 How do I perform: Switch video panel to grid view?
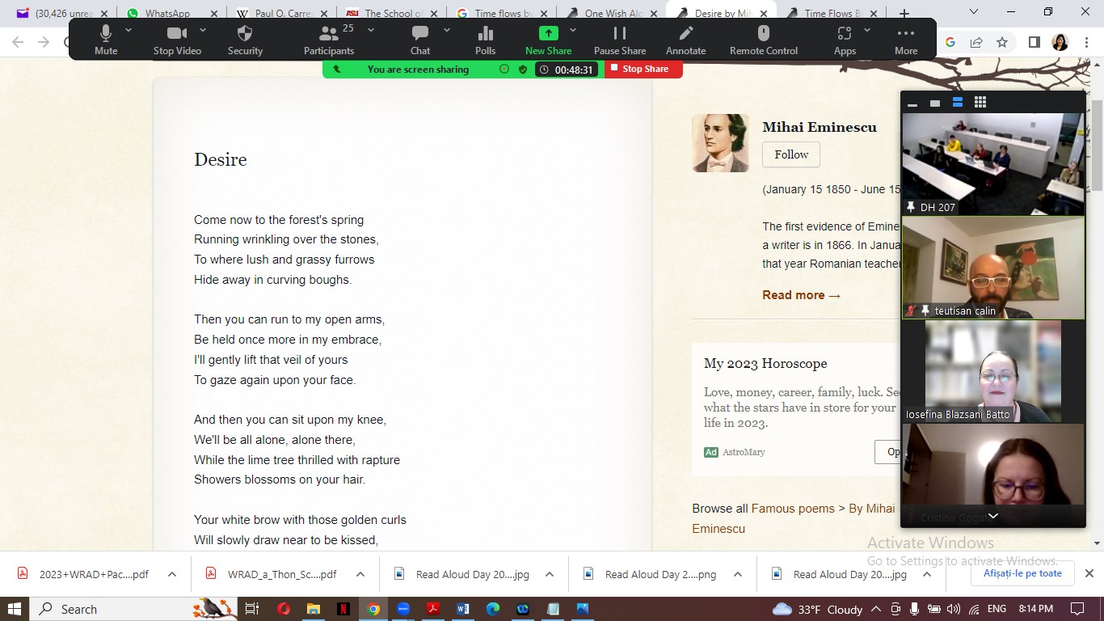click(x=980, y=103)
